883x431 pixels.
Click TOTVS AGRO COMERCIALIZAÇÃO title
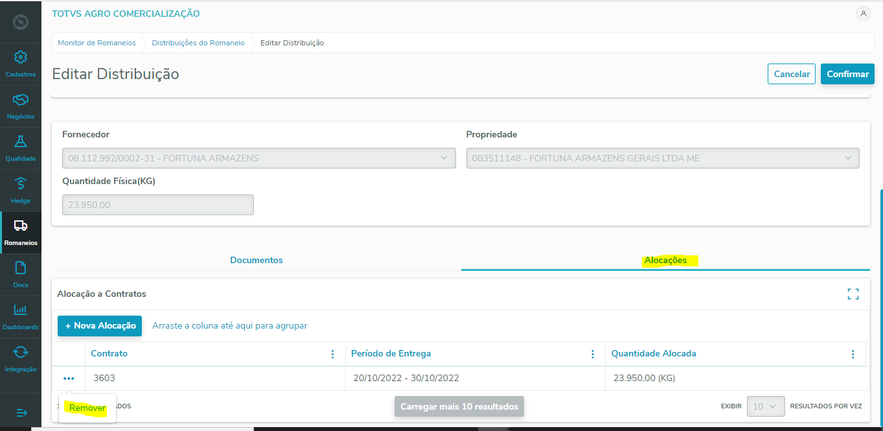point(126,14)
